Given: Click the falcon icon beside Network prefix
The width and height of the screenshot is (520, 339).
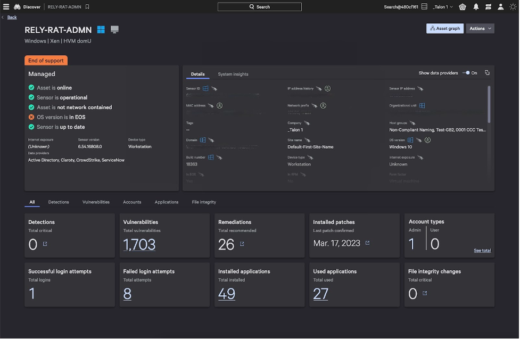Looking at the screenshot, I should click(x=315, y=106).
